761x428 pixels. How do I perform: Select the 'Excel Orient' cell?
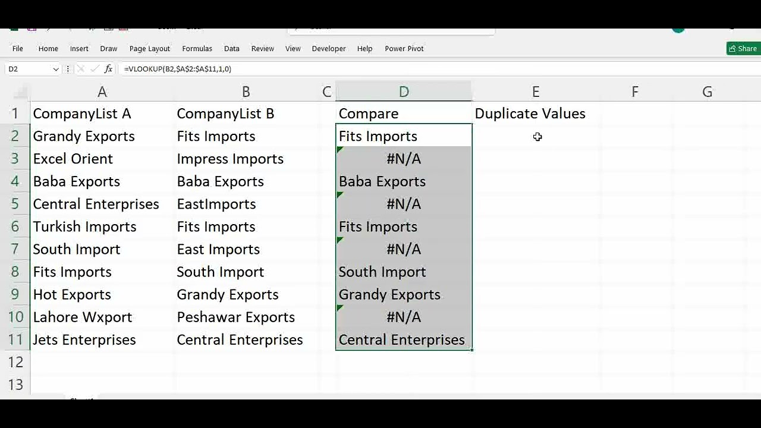102,159
